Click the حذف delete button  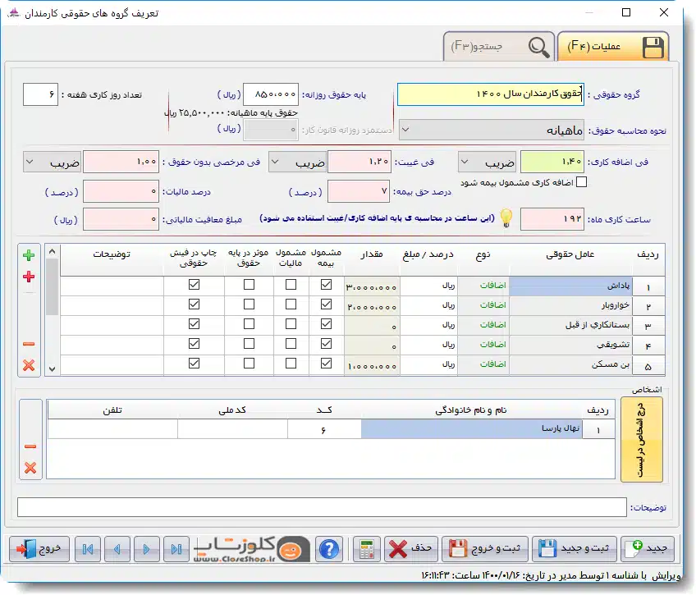tap(411, 549)
